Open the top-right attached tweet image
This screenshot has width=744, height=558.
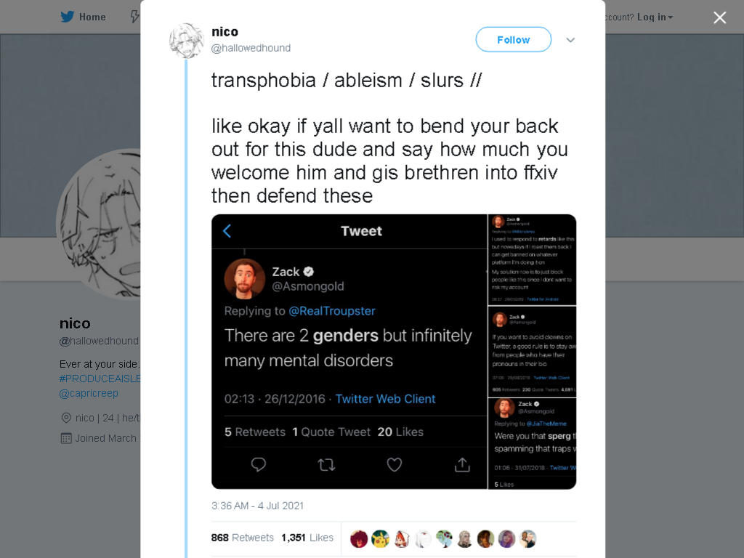point(533,259)
